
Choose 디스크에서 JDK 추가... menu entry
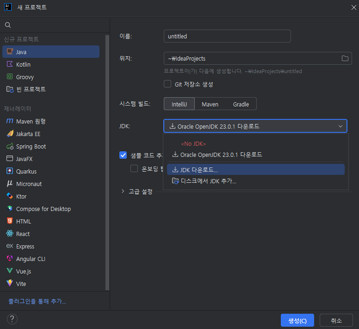click(x=256, y=181)
